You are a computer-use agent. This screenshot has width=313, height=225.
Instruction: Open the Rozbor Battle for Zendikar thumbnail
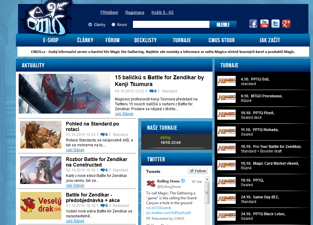(41, 170)
